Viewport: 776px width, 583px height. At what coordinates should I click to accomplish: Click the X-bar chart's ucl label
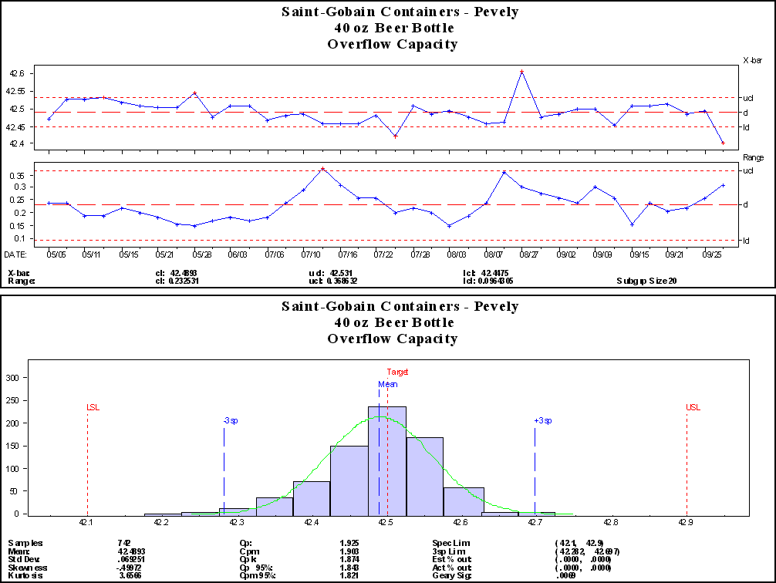(x=747, y=98)
